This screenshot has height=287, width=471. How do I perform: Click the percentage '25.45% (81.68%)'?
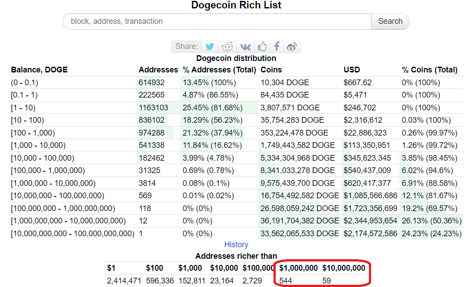213,107
